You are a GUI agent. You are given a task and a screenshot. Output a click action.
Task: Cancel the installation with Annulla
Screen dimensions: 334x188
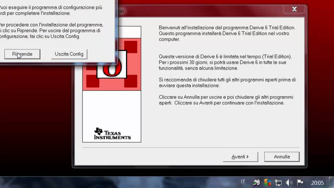click(282, 157)
